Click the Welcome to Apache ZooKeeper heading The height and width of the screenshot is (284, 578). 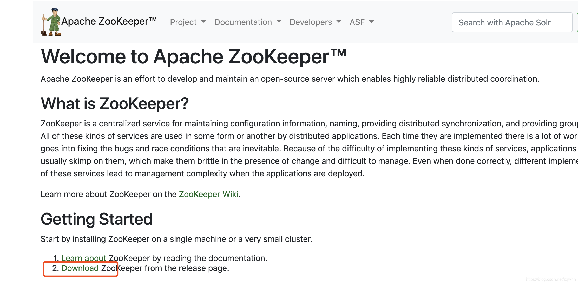[x=194, y=56]
